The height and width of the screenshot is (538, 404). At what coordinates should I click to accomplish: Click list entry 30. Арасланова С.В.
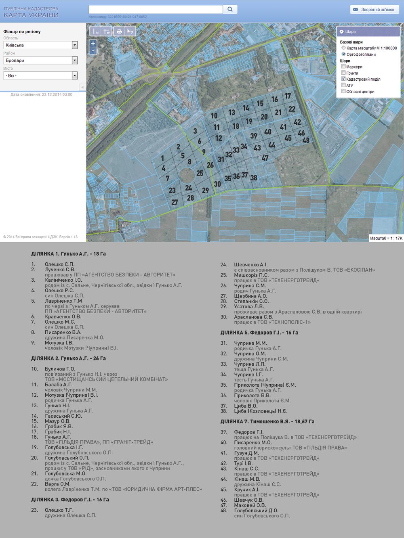(247, 317)
